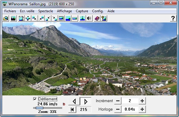Screen dimensions: 179x117
Task: Increase Horloge with the plus button
Action: pos(142,109)
